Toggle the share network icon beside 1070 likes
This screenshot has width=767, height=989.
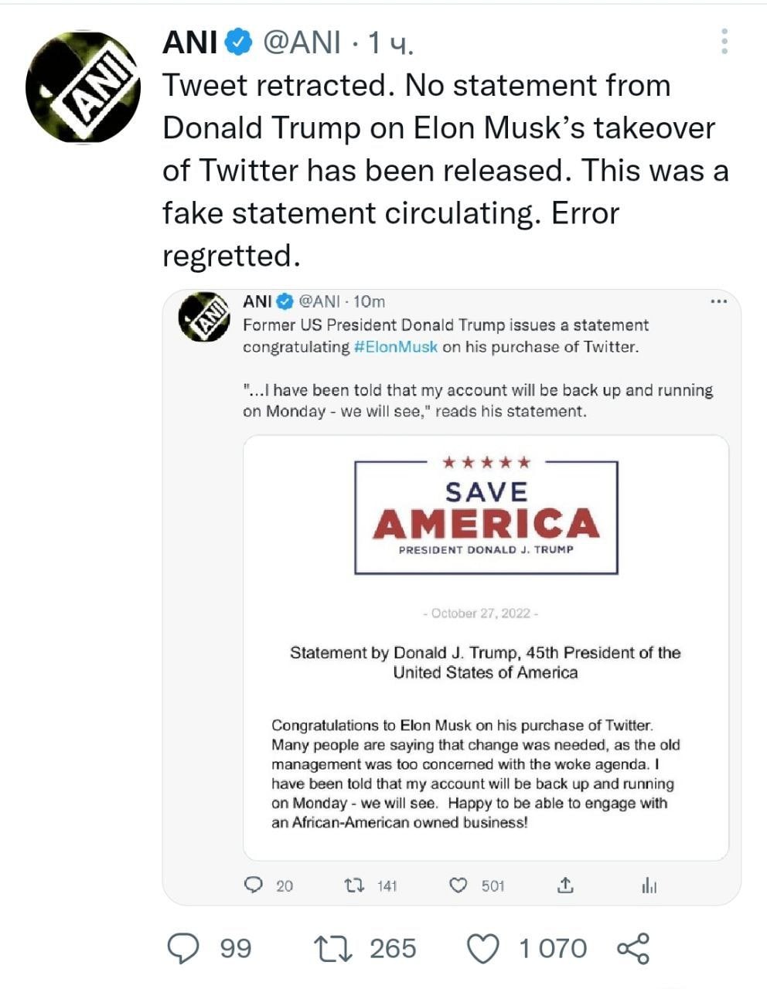pos(635,947)
